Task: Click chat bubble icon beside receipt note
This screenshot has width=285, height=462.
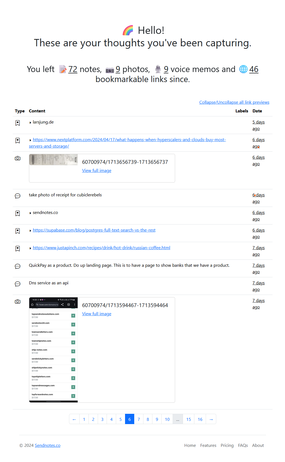Action: [18, 196]
